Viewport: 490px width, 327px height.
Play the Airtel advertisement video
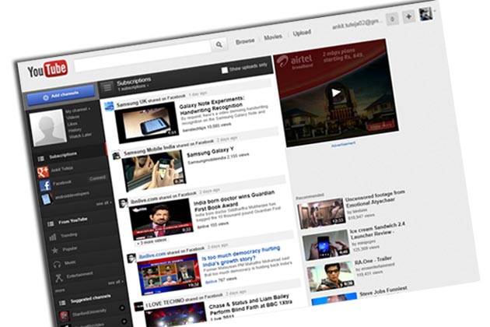click(336, 93)
